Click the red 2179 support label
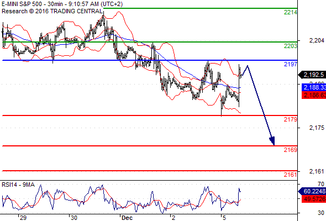The width and height of the screenshot is (326, 221). pyautogui.click(x=291, y=119)
